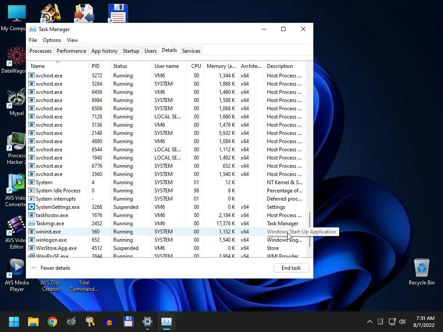Select the AVS Video Editor desktop icon
443x332 pixels.
point(16,233)
